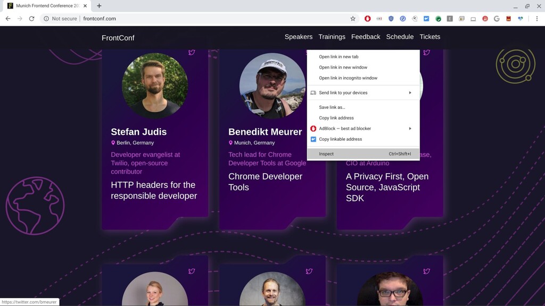Click Twitter icon on the bottom middle speaker card
Image resolution: width=545 pixels, height=306 pixels.
309,271
